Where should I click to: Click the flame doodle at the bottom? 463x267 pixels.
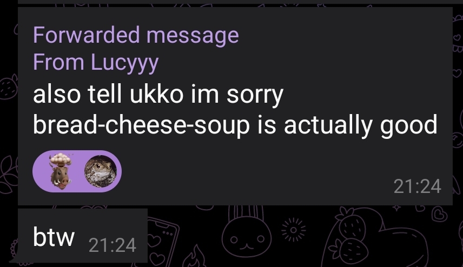[x=195, y=257]
